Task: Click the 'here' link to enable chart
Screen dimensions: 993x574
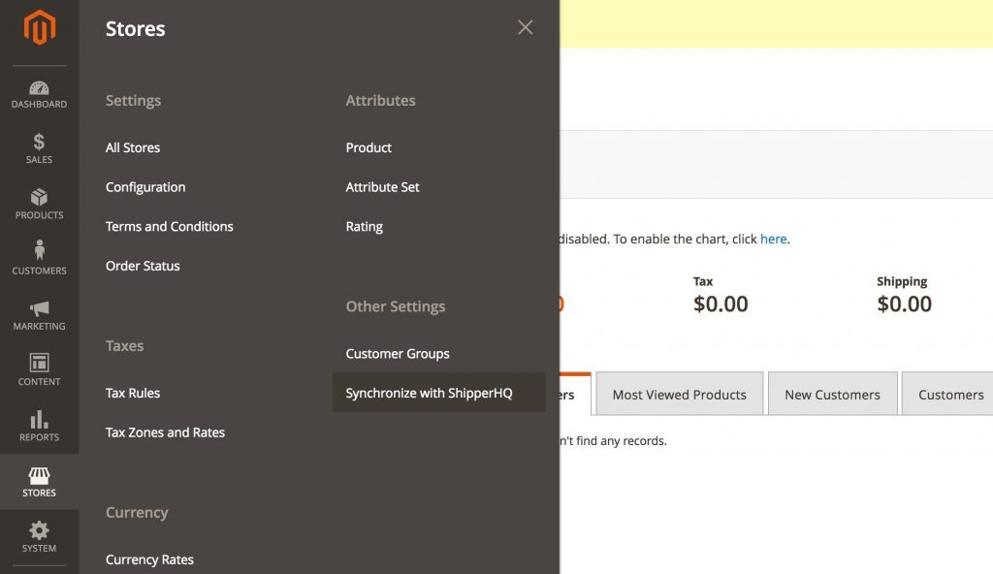Action: click(x=773, y=239)
